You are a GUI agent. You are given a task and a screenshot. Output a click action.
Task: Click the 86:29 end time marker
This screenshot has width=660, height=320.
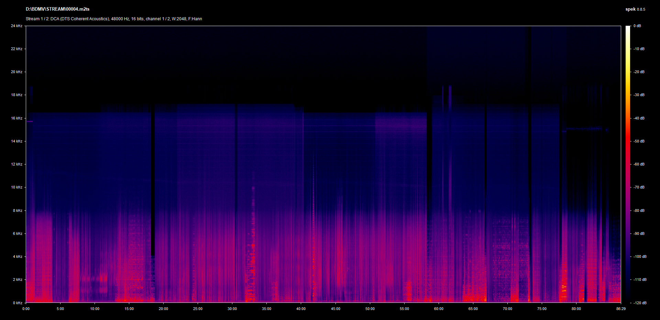click(x=621, y=309)
